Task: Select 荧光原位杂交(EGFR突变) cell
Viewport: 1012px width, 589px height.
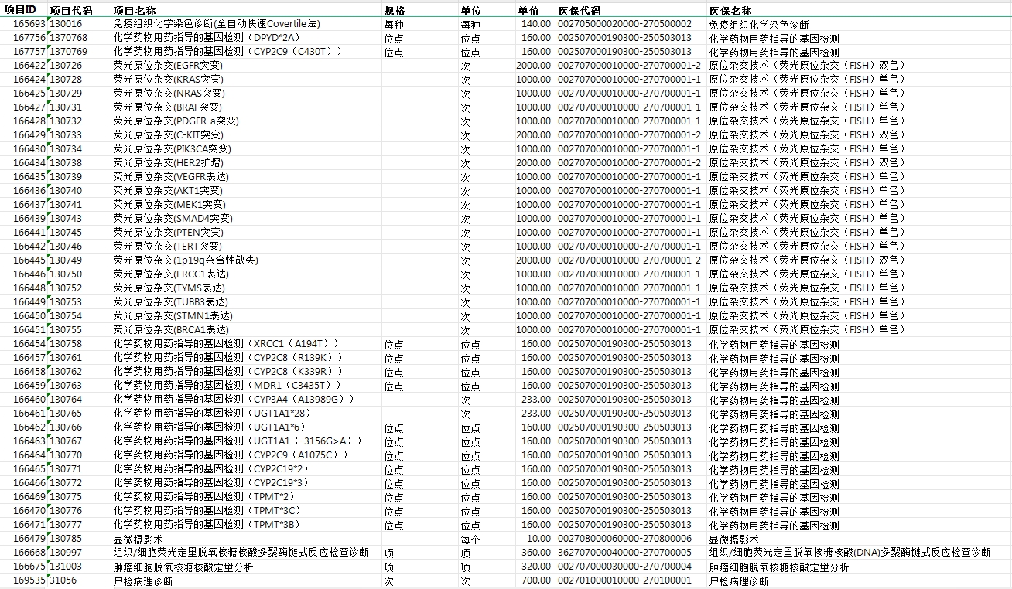Action: (167, 66)
